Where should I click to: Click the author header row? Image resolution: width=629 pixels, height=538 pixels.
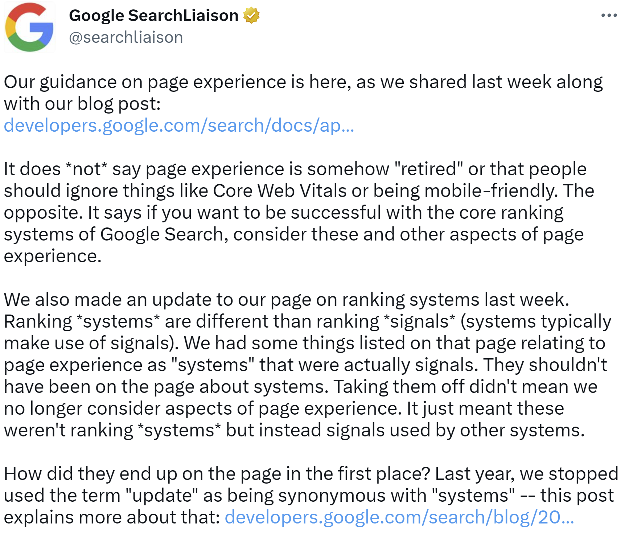coord(152,25)
